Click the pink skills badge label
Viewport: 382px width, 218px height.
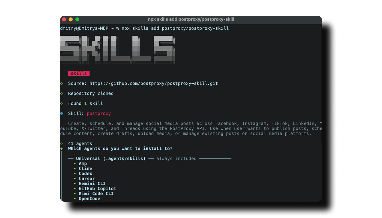click(x=79, y=73)
